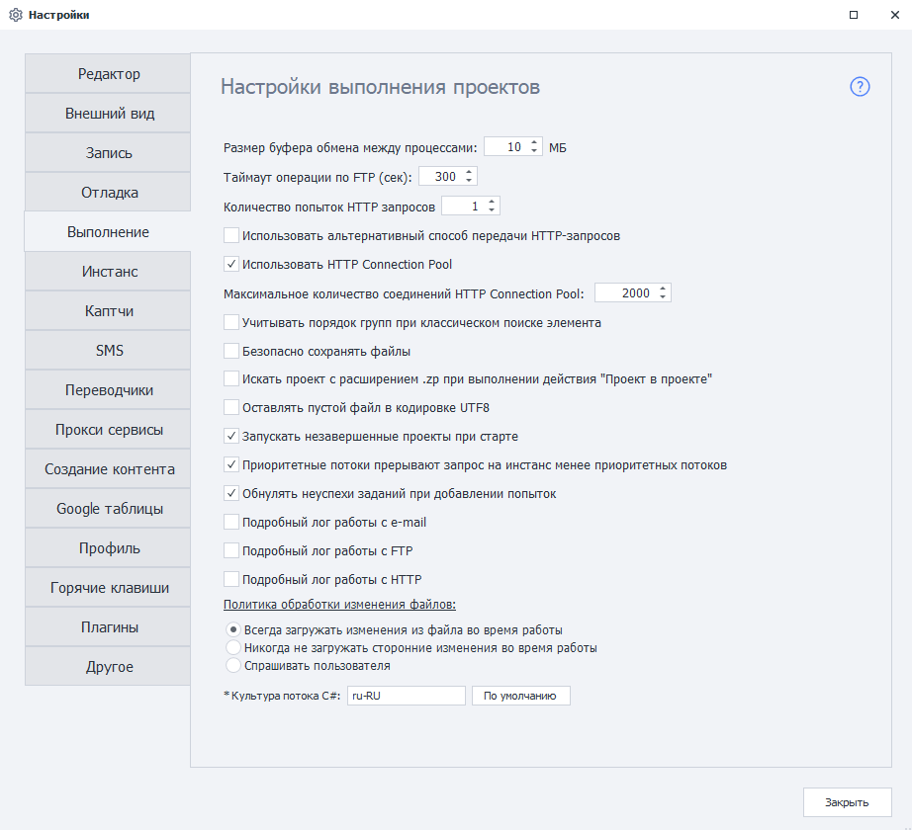Click the C# thread culture input field

coord(406,696)
